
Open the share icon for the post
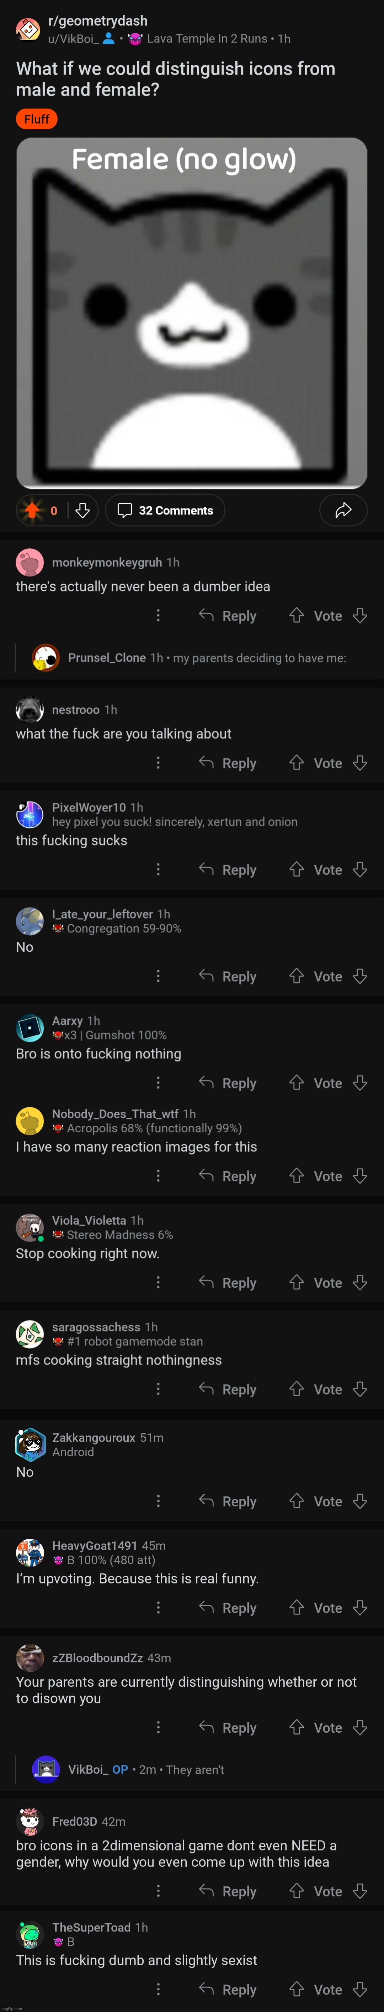(343, 510)
